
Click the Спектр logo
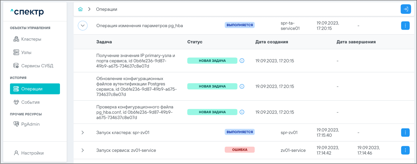click(x=27, y=12)
